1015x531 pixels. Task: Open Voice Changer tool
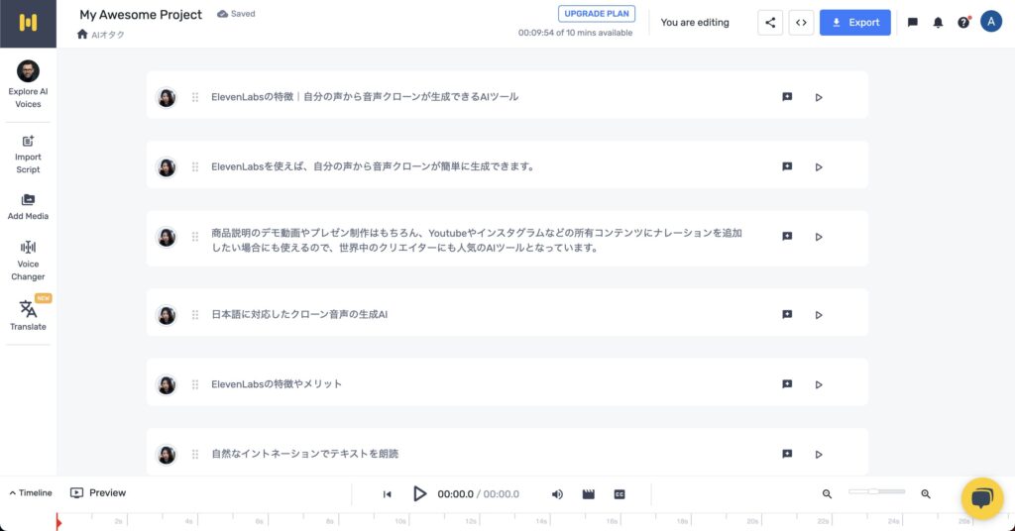click(28, 261)
